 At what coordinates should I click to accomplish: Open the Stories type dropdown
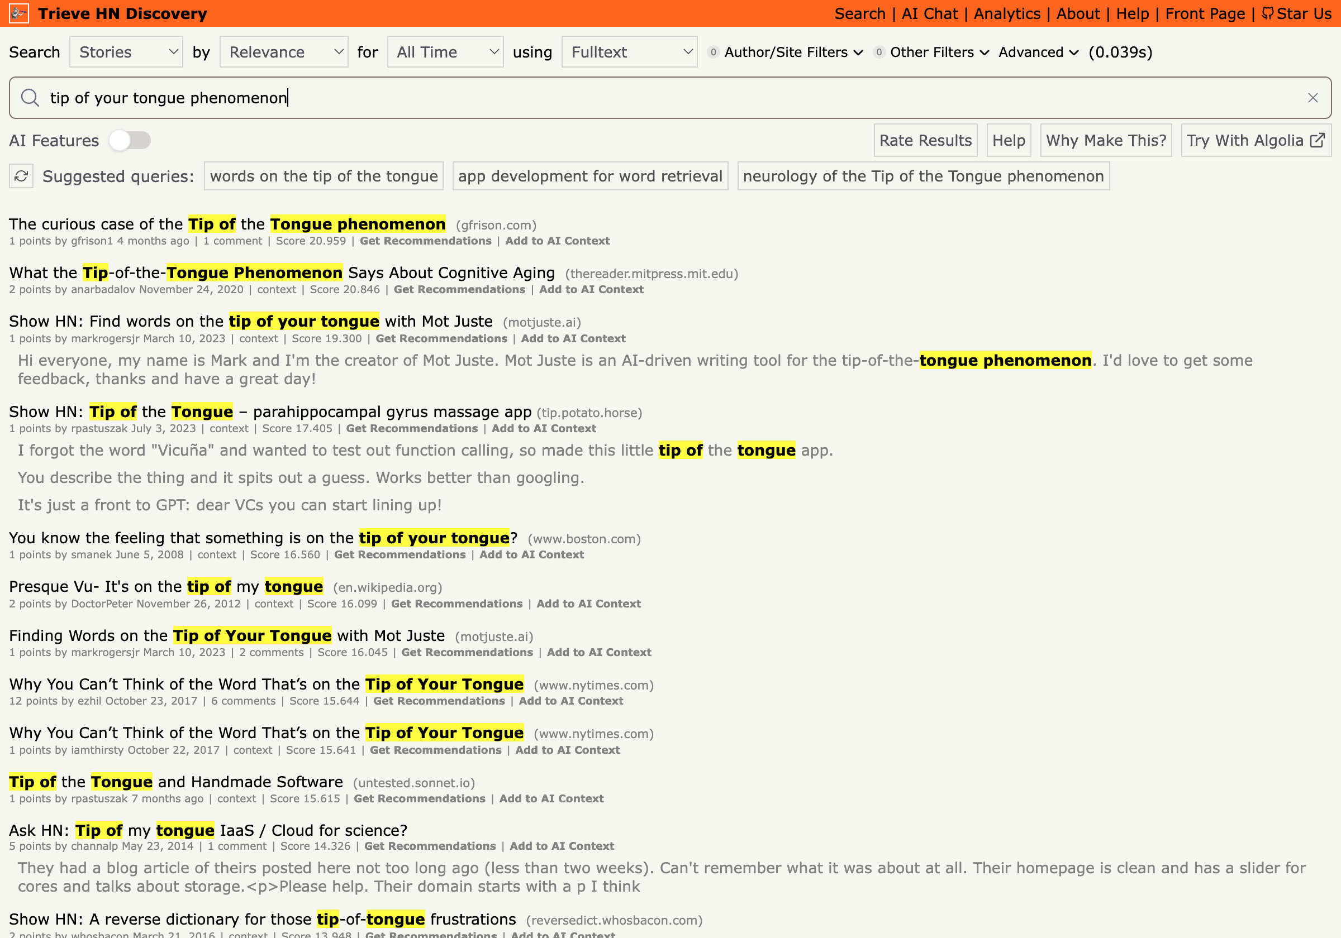[x=126, y=52]
